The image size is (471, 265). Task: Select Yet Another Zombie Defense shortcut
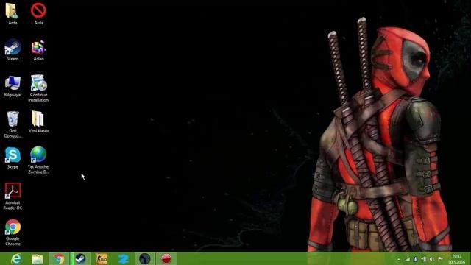point(38,160)
